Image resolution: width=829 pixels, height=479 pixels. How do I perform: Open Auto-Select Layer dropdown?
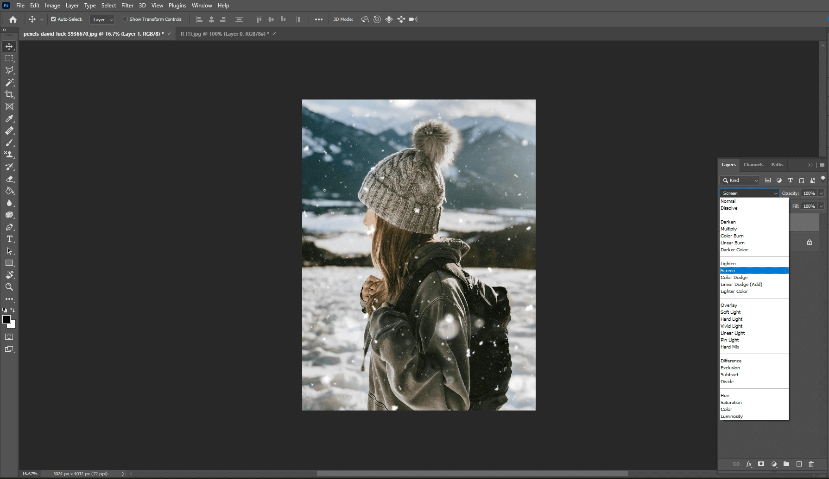point(102,19)
